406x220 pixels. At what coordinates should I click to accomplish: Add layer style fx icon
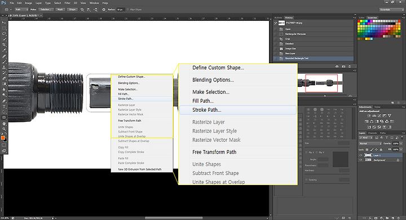click(x=370, y=218)
